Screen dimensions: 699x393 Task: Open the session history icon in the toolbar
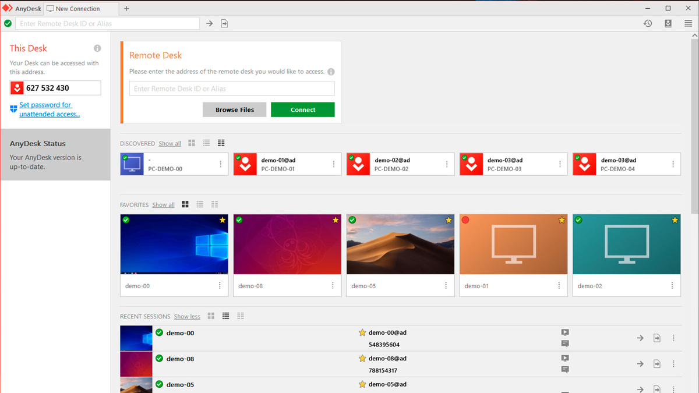click(648, 23)
